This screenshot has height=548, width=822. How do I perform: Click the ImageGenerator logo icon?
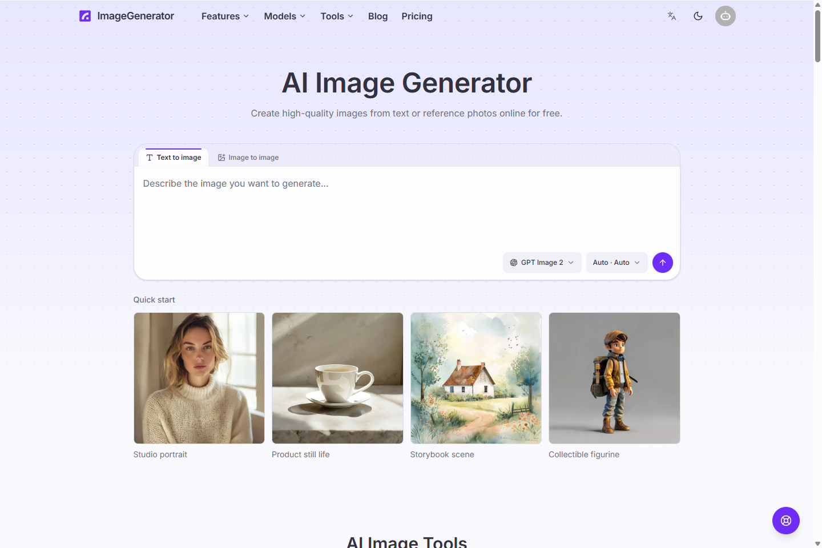(85, 16)
